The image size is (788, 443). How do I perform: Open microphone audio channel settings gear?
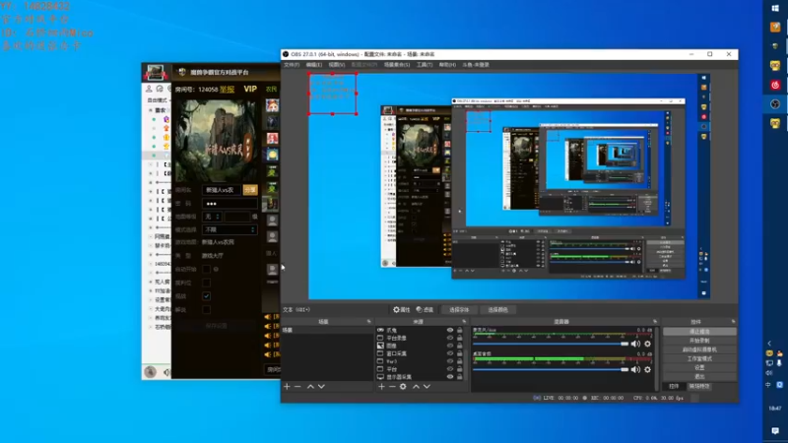(648, 344)
